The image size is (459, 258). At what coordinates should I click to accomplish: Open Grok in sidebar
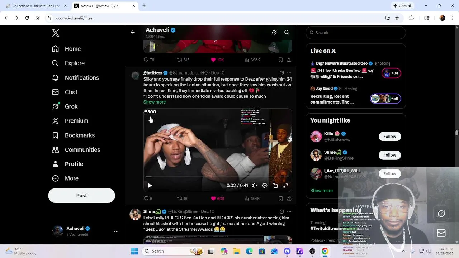tap(65, 106)
